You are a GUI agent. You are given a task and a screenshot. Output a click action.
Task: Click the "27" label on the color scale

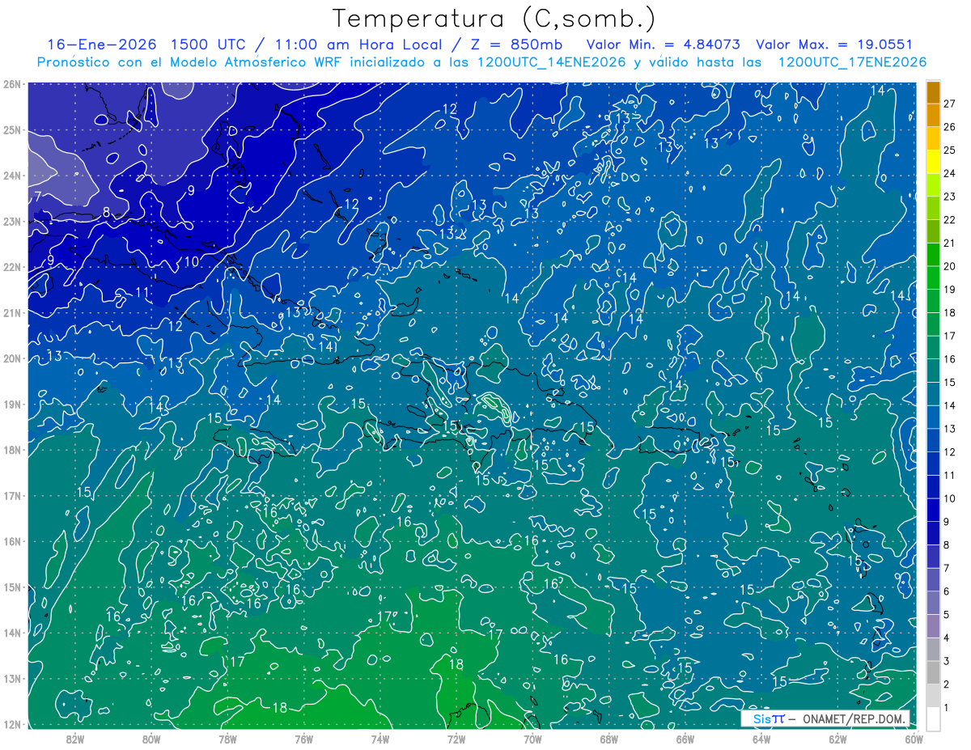coord(949,104)
